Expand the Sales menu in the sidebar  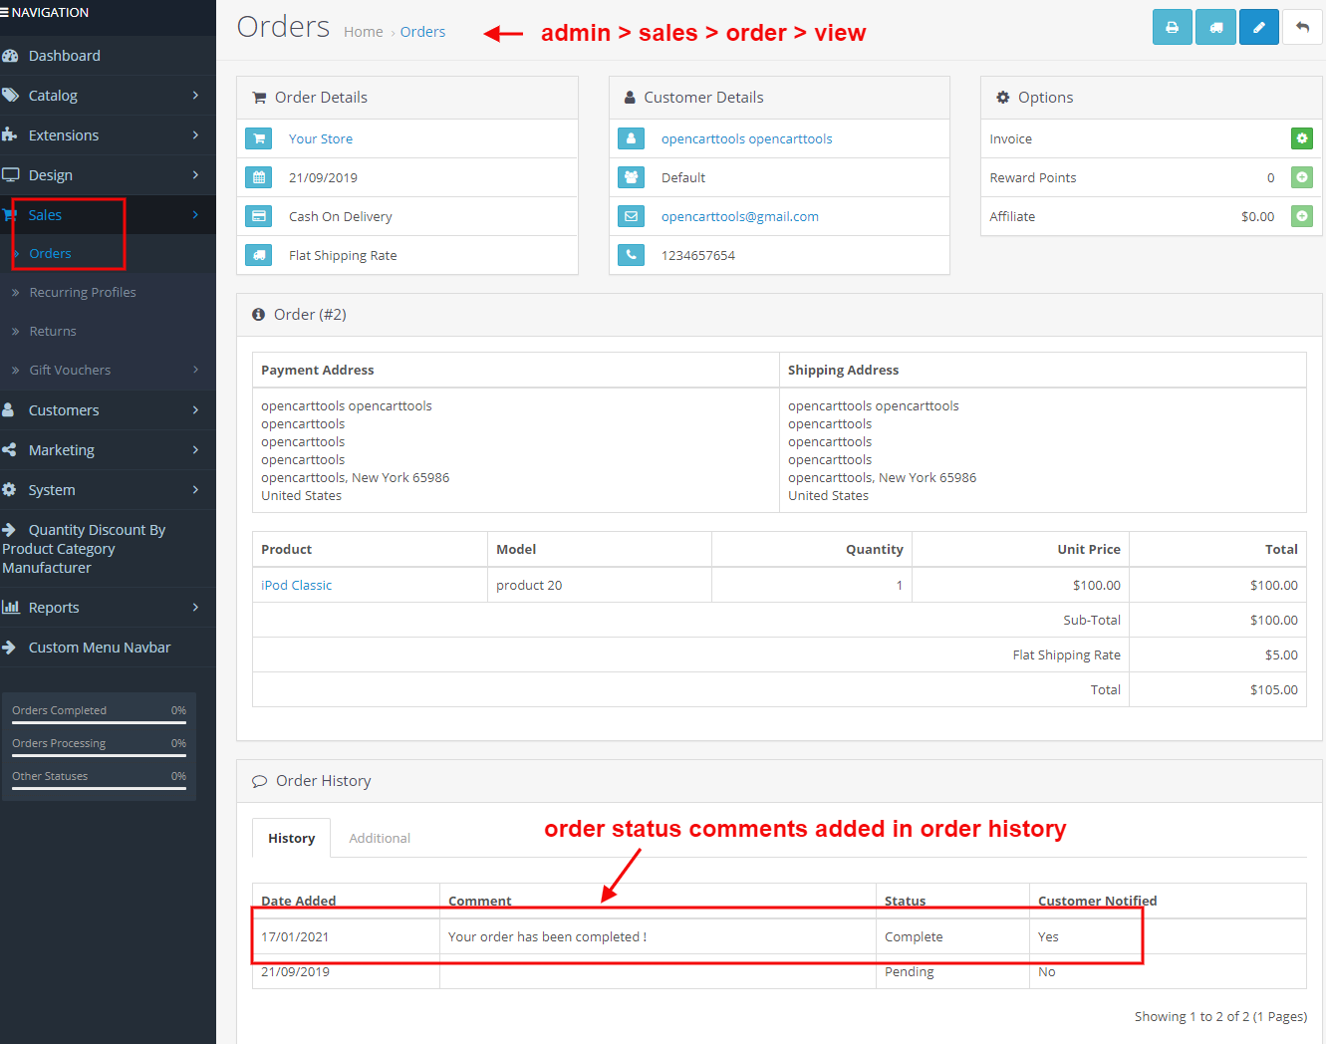tap(45, 214)
